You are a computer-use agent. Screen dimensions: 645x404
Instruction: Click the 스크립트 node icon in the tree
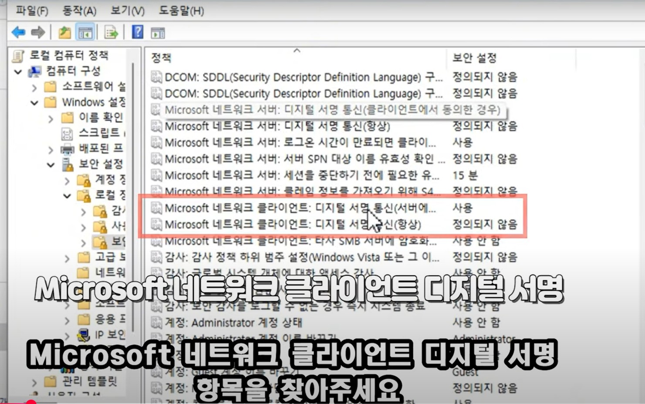coord(67,133)
